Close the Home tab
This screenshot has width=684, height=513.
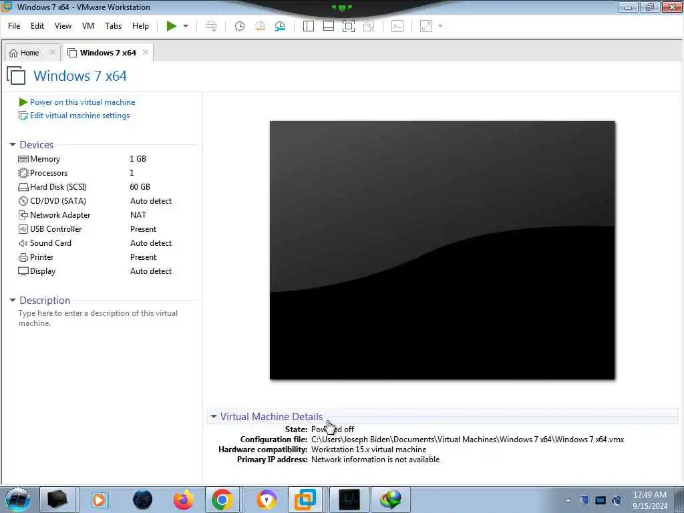point(52,52)
